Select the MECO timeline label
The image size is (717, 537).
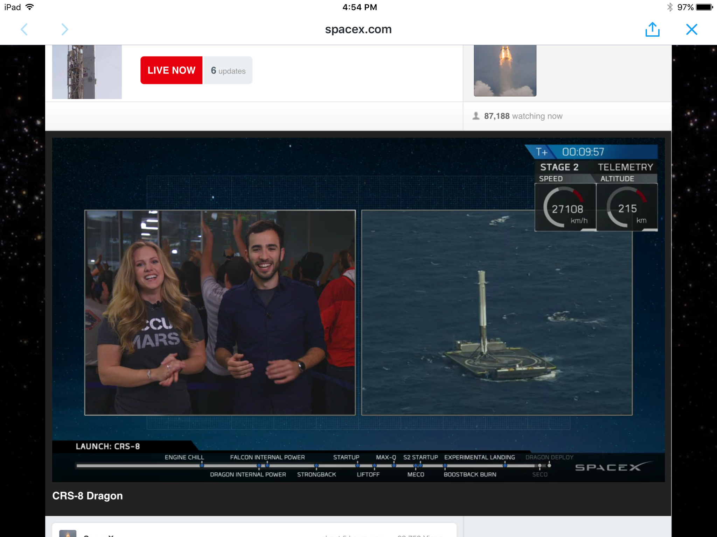[416, 474]
